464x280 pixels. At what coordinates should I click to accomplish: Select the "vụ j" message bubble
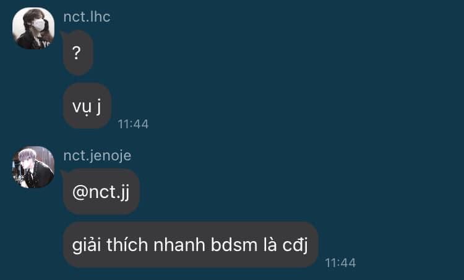(87, 106)
